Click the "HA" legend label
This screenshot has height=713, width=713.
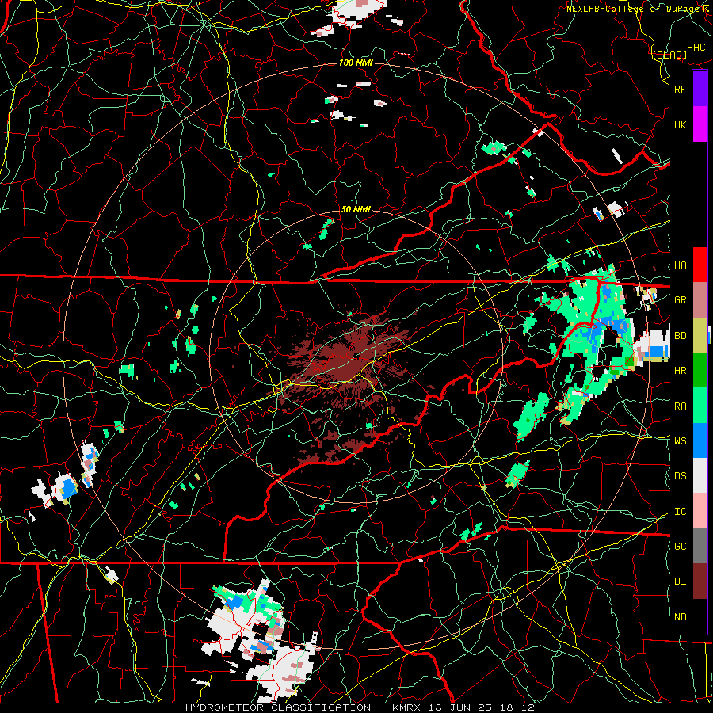(681, 265)
